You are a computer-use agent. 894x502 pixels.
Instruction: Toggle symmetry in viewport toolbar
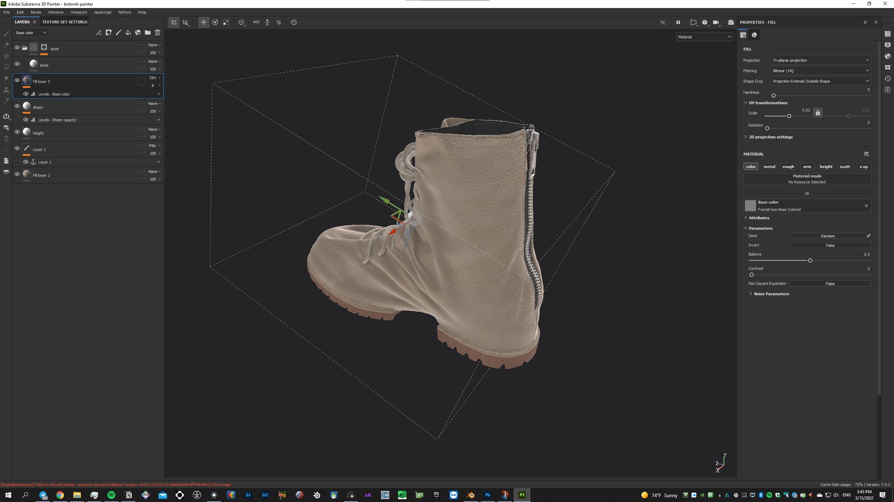(256, 22)
